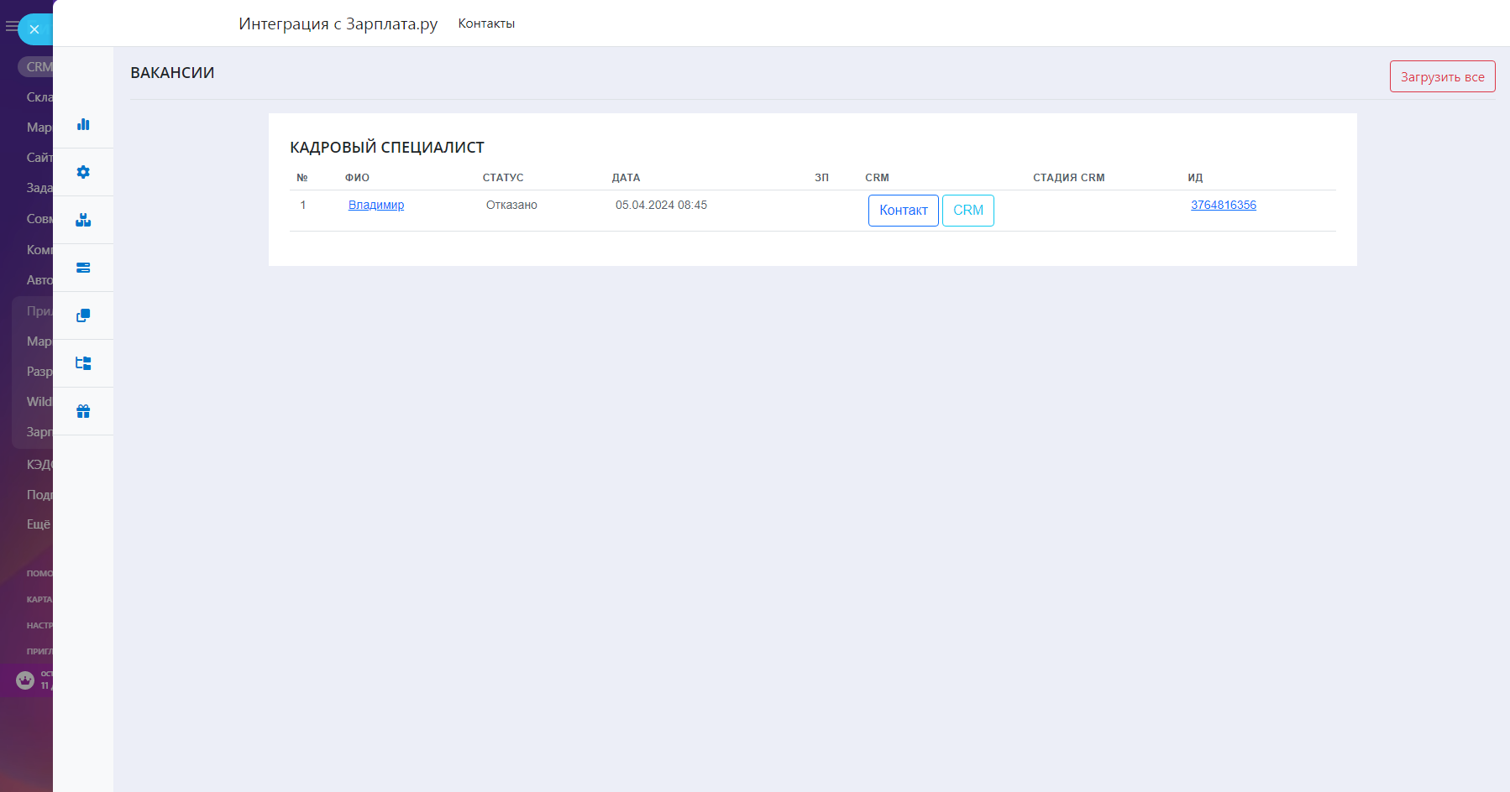Click the gift box sidebar icon
The image size is (1510, 792).
[x=83, y=411]
